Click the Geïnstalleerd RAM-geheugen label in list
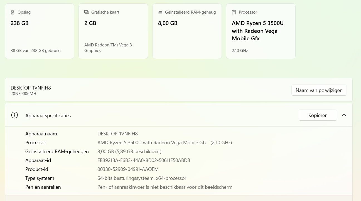This screenshot has height=201, width=361. (x=57, y=152)
